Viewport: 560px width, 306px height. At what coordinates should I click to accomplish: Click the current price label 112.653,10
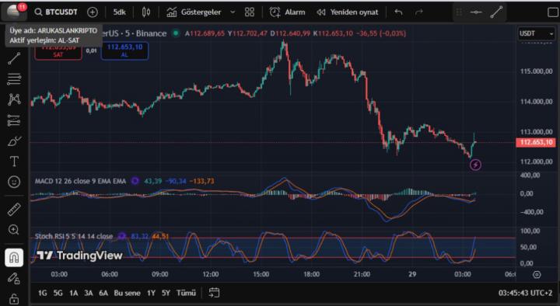pyautogui.click(x=536, y=142)
